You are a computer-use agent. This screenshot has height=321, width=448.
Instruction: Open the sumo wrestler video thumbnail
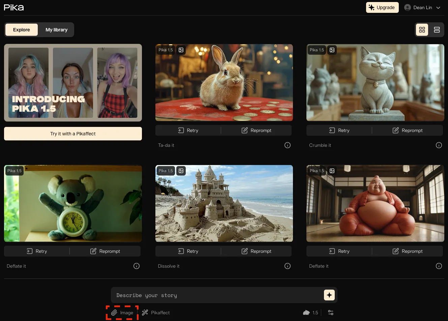375,204
